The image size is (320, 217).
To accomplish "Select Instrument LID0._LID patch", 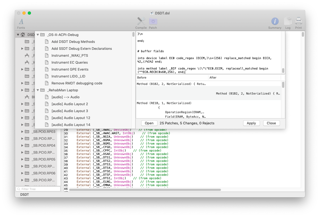I will click(68, 76).
